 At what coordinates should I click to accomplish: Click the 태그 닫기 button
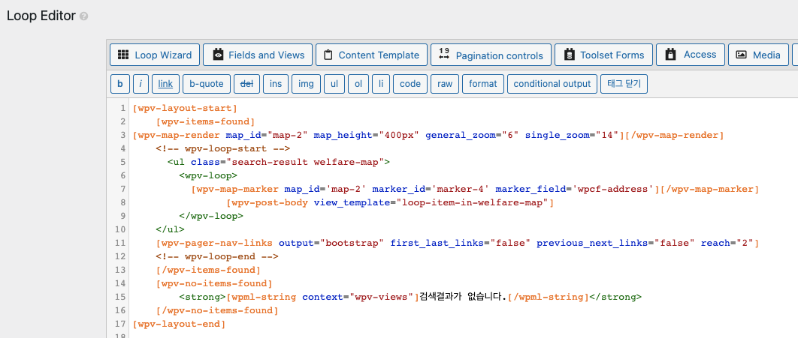point(624,84)
